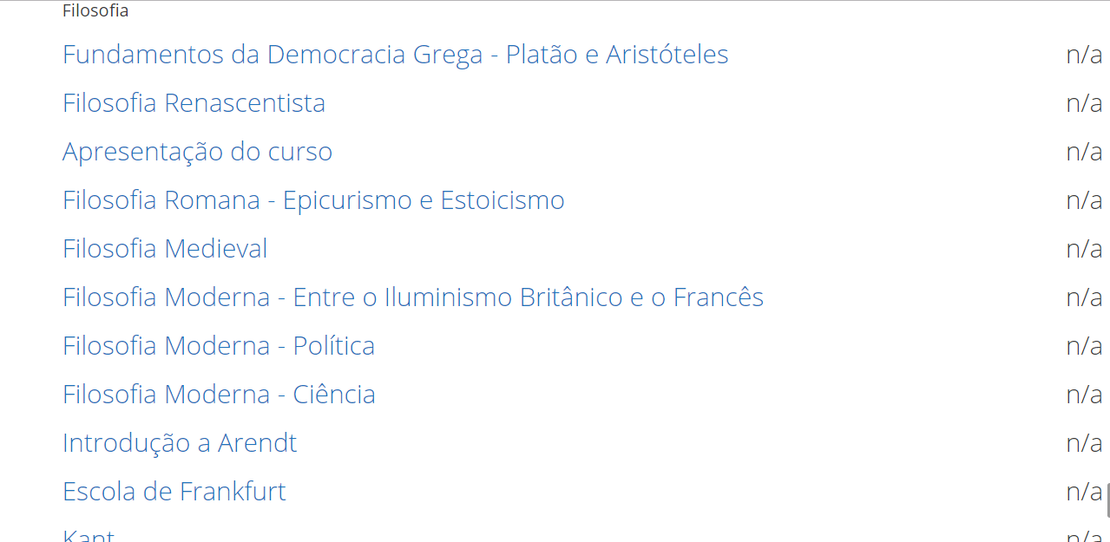
Task: Open the partially visible Kant link
Action: click(89, 536)
